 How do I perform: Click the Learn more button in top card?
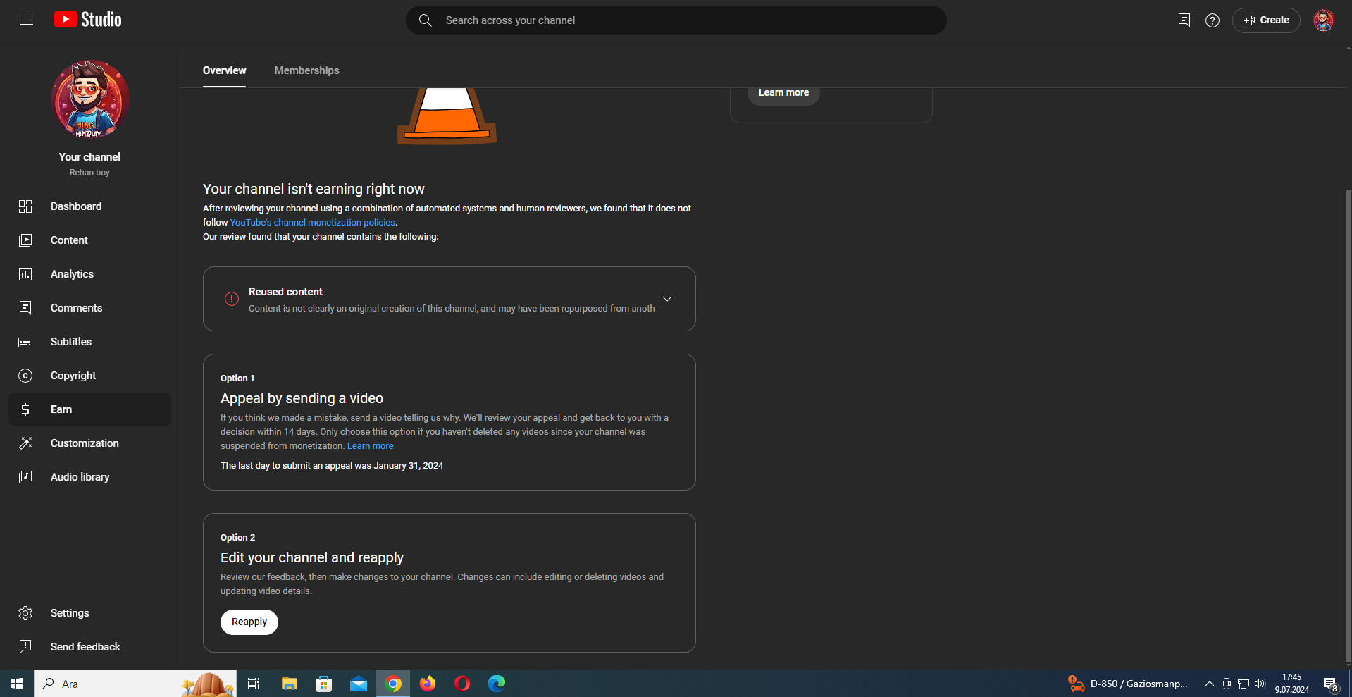(x=783, y=93)
